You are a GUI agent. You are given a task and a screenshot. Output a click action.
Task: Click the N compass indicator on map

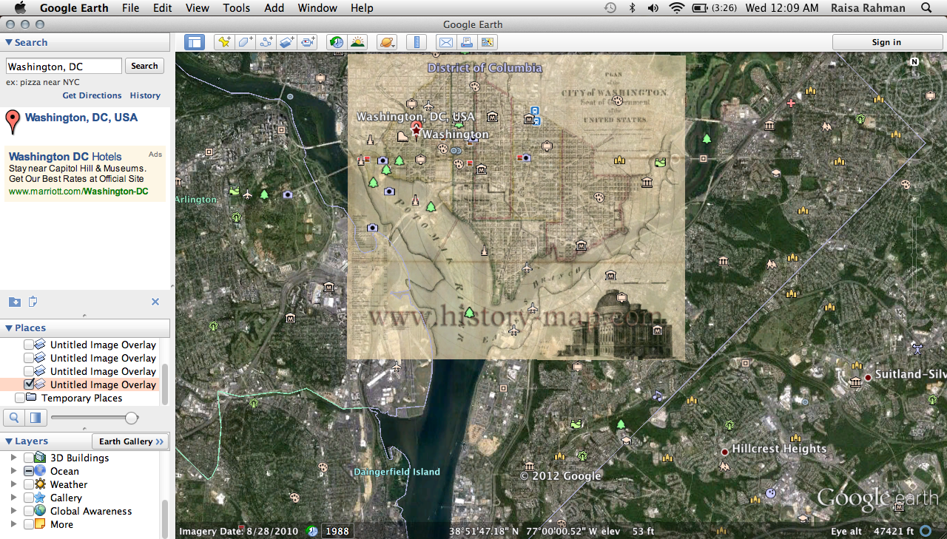(914, 62)
